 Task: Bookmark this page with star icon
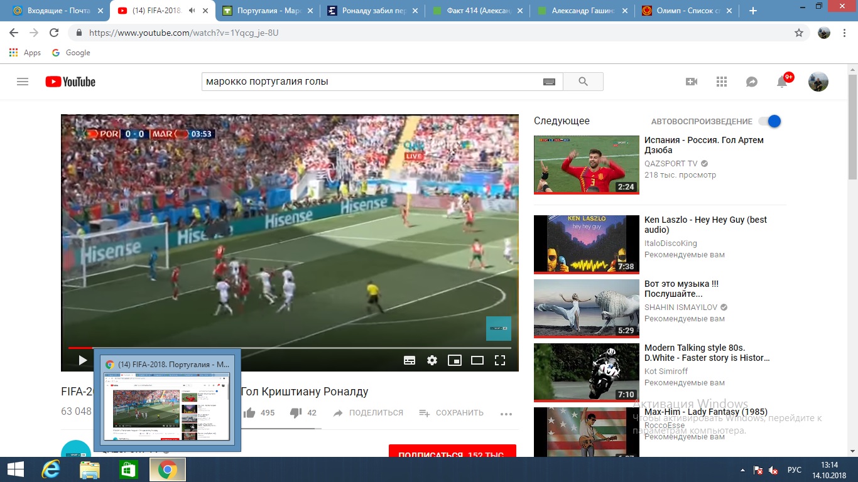[799, 33]
